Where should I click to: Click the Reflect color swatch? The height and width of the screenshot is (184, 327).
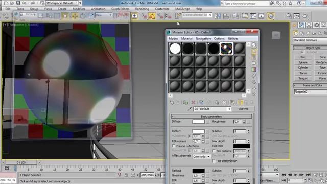click(x=198, y=131)
